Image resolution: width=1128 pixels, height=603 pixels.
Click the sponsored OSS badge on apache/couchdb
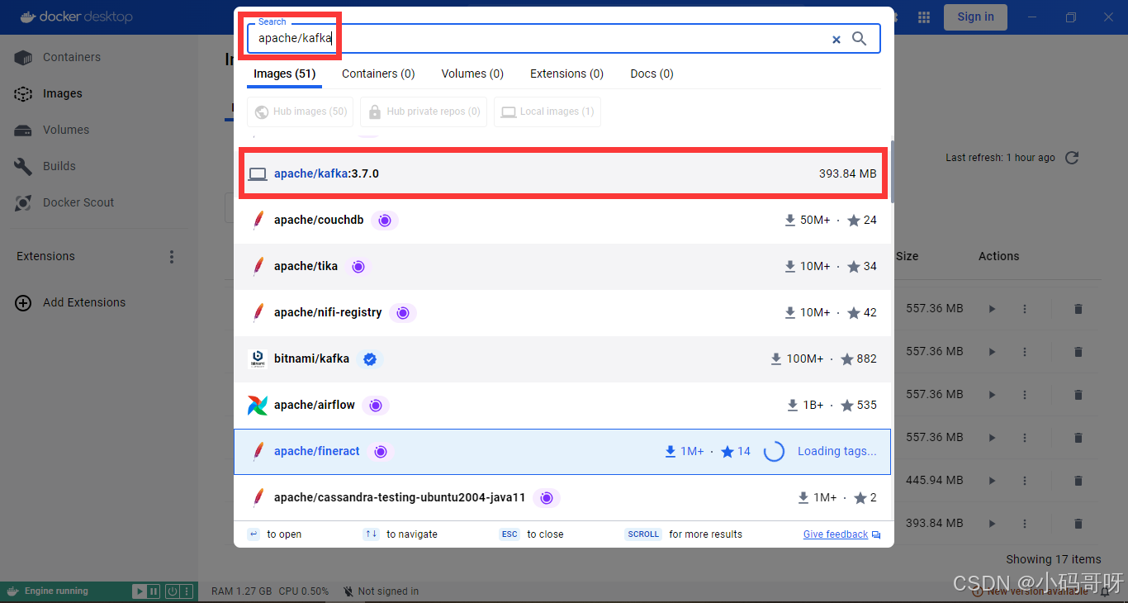click(x=384, y=221)
